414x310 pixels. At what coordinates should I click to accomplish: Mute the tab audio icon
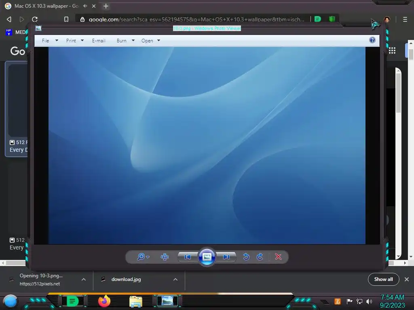(85, 6)
